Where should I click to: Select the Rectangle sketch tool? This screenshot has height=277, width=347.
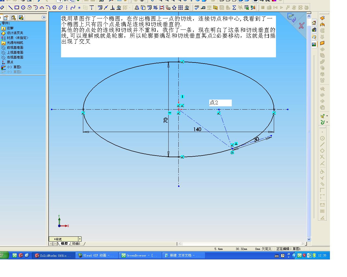pos(17,8)
